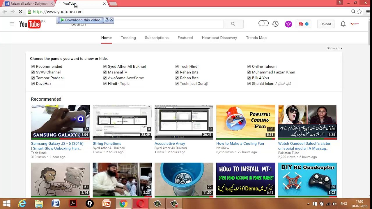Switch to Trending tab
This screenshot has width=372, height=209.
[x=128, y=38]
